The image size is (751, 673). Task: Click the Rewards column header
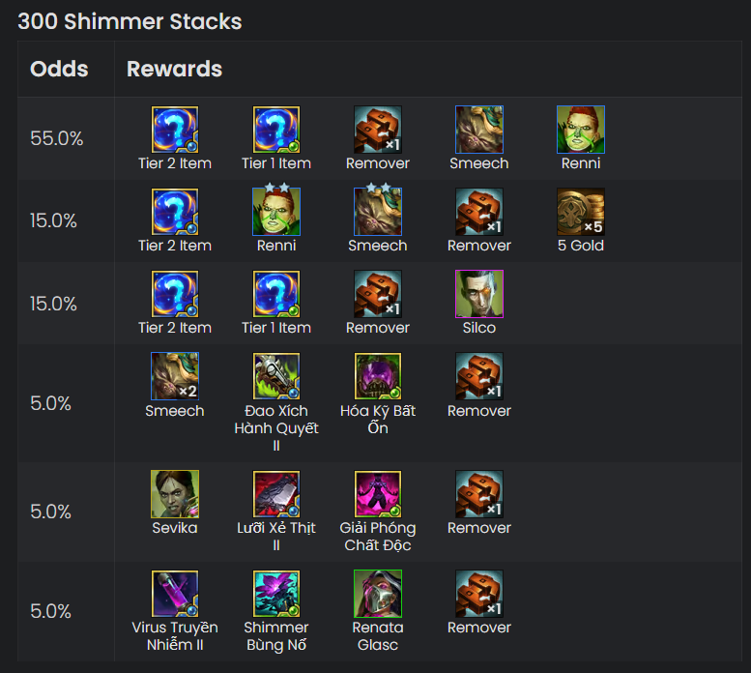click(x=174, y=69)
